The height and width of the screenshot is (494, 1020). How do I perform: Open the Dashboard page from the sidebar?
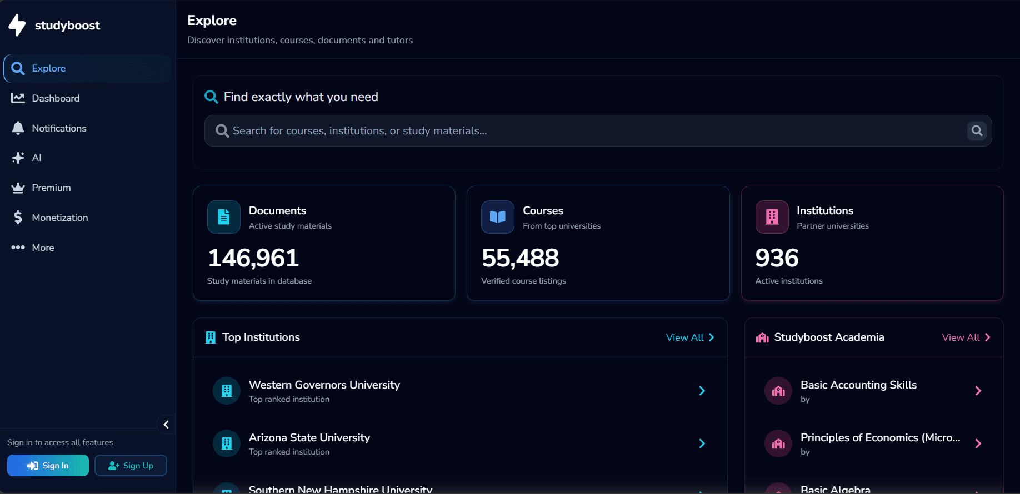tap(56, 98)
